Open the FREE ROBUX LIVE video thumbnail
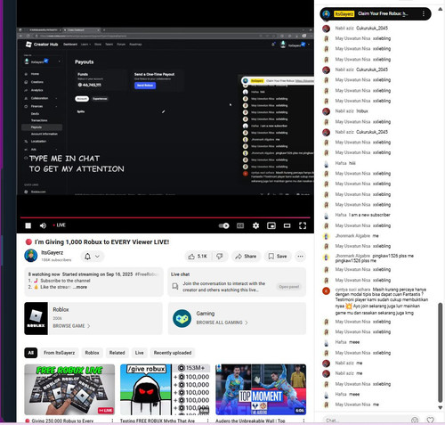The height and width of the screenshot is (425, 445). 69,389
